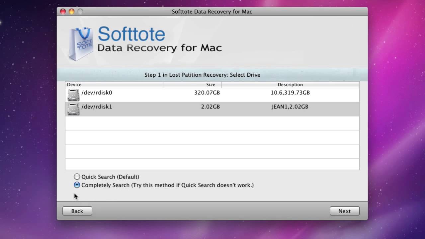Select the /dev/rdisk1 device name
This screenshot has height=239, width=425.
[97, 107]
